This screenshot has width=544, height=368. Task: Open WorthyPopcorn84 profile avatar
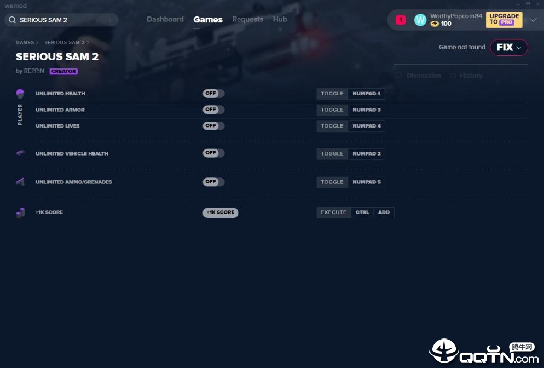[x=420, y=20]
